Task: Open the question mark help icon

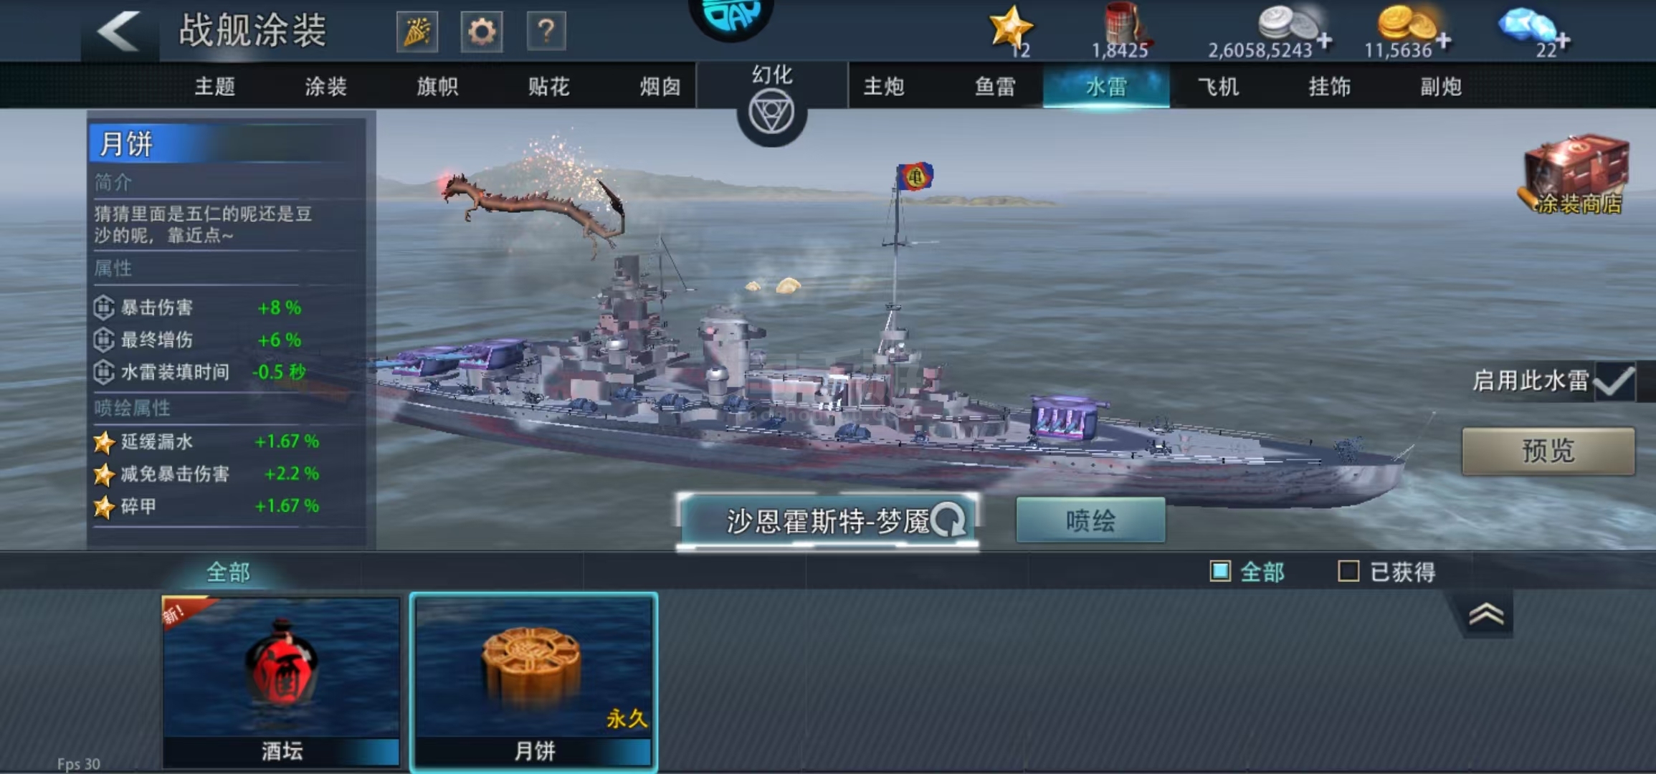Action: [x=546, y=32]
